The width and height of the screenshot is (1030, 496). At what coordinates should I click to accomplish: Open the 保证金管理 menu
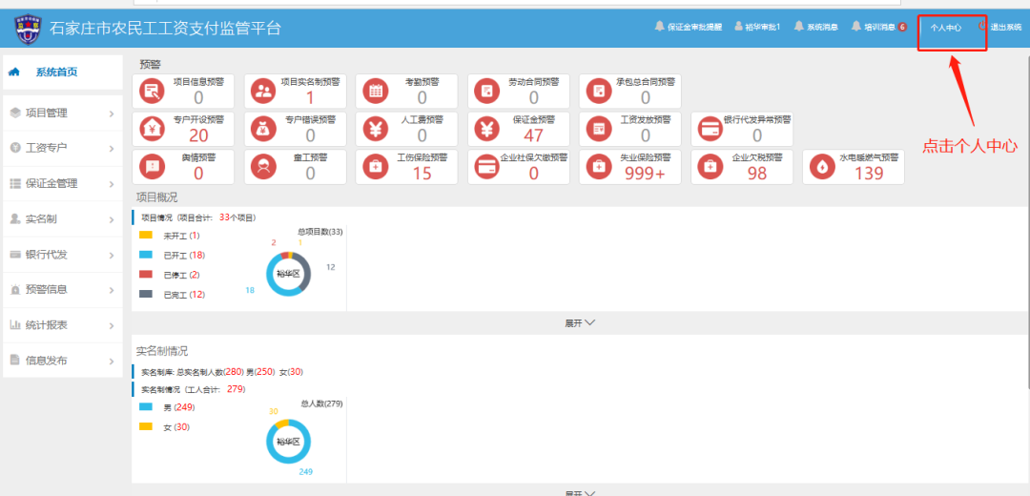coord(63,184)
